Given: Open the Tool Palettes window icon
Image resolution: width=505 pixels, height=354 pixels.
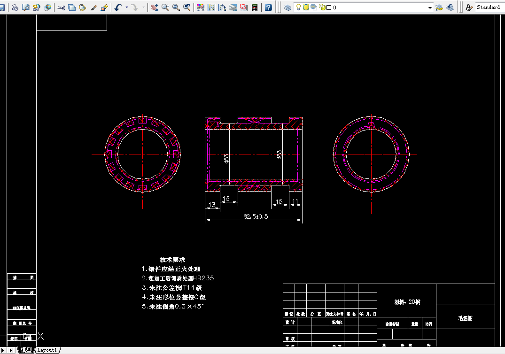Looking at the screenshot, I should point(222,8).
